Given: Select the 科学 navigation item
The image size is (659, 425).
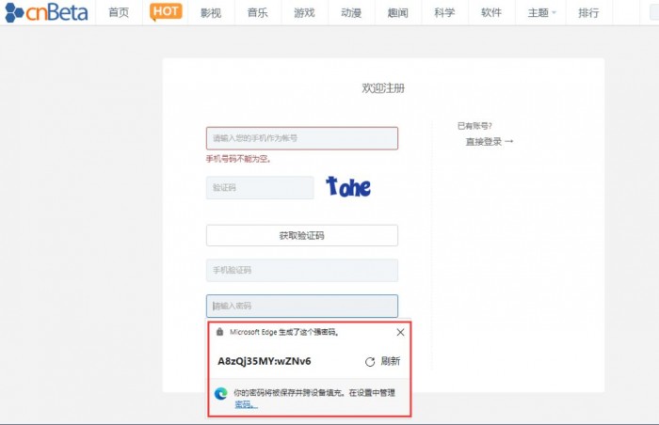Looking at the screenshot, I should click(444, 12).
